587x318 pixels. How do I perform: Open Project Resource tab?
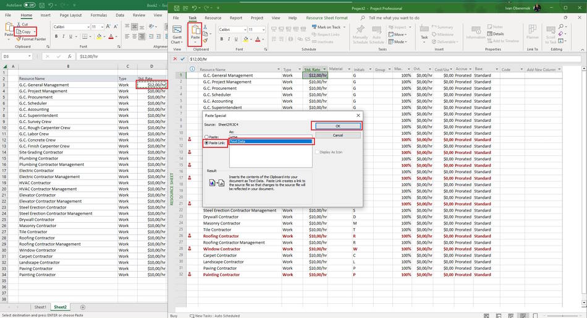click(213, 17)
